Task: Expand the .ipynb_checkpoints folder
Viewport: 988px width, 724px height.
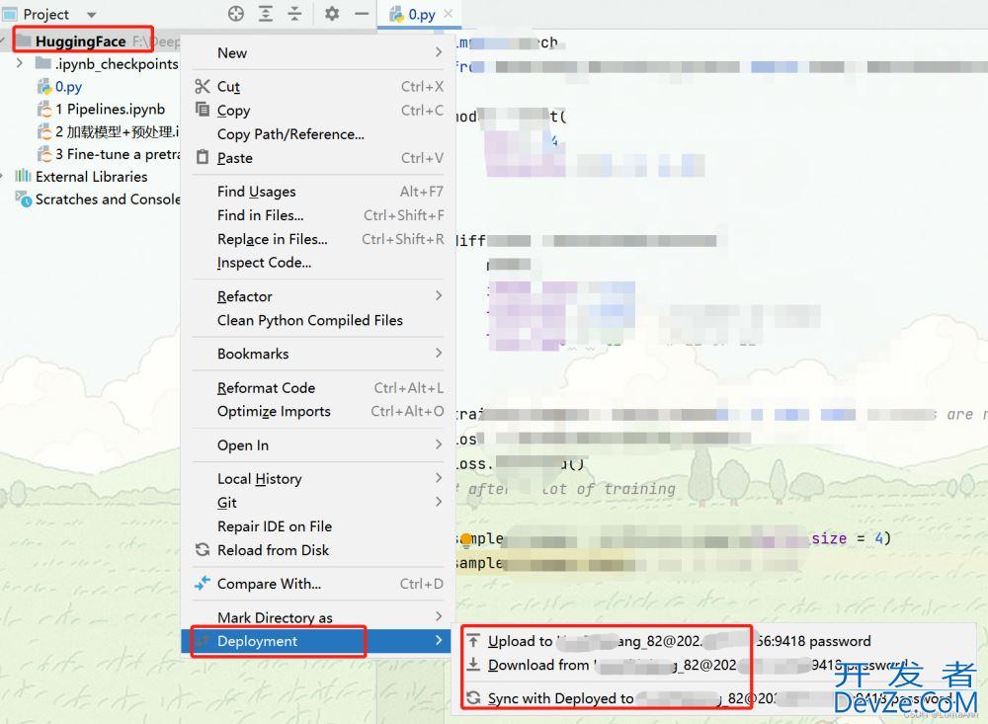Action: [x=20, y=63]
